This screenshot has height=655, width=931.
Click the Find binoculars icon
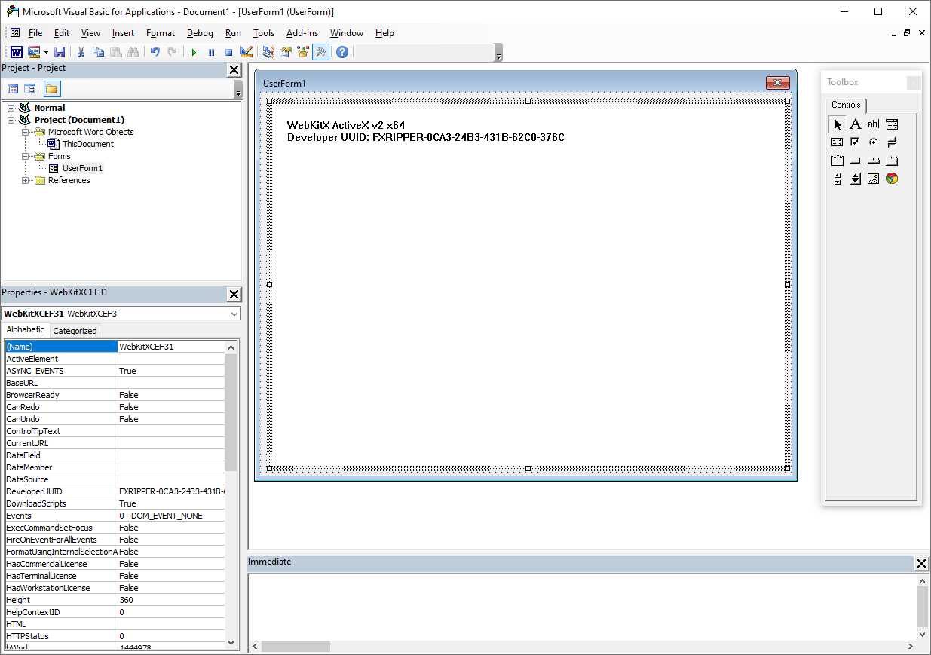(x=133, y=52)
